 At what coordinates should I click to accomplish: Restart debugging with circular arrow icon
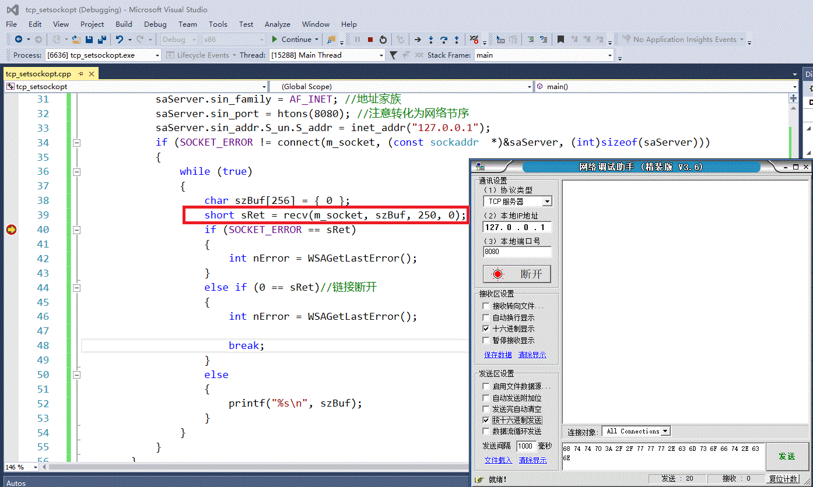[383, 40]
